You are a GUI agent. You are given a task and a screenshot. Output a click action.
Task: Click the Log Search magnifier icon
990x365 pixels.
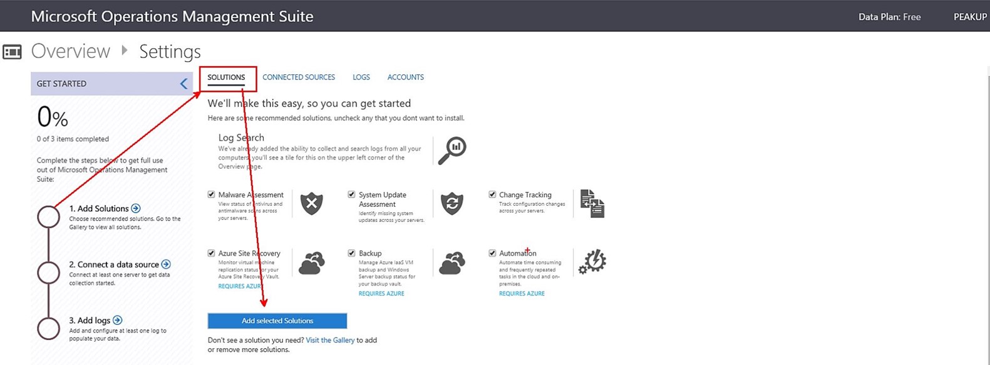[451, 151]
